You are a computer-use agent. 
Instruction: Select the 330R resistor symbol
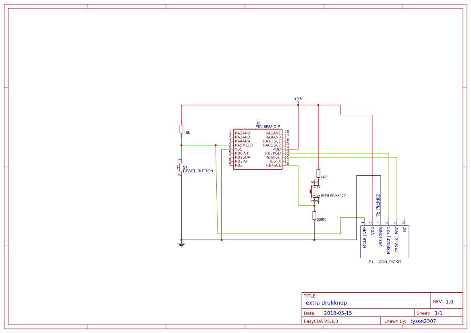click(x=314, y=216)
